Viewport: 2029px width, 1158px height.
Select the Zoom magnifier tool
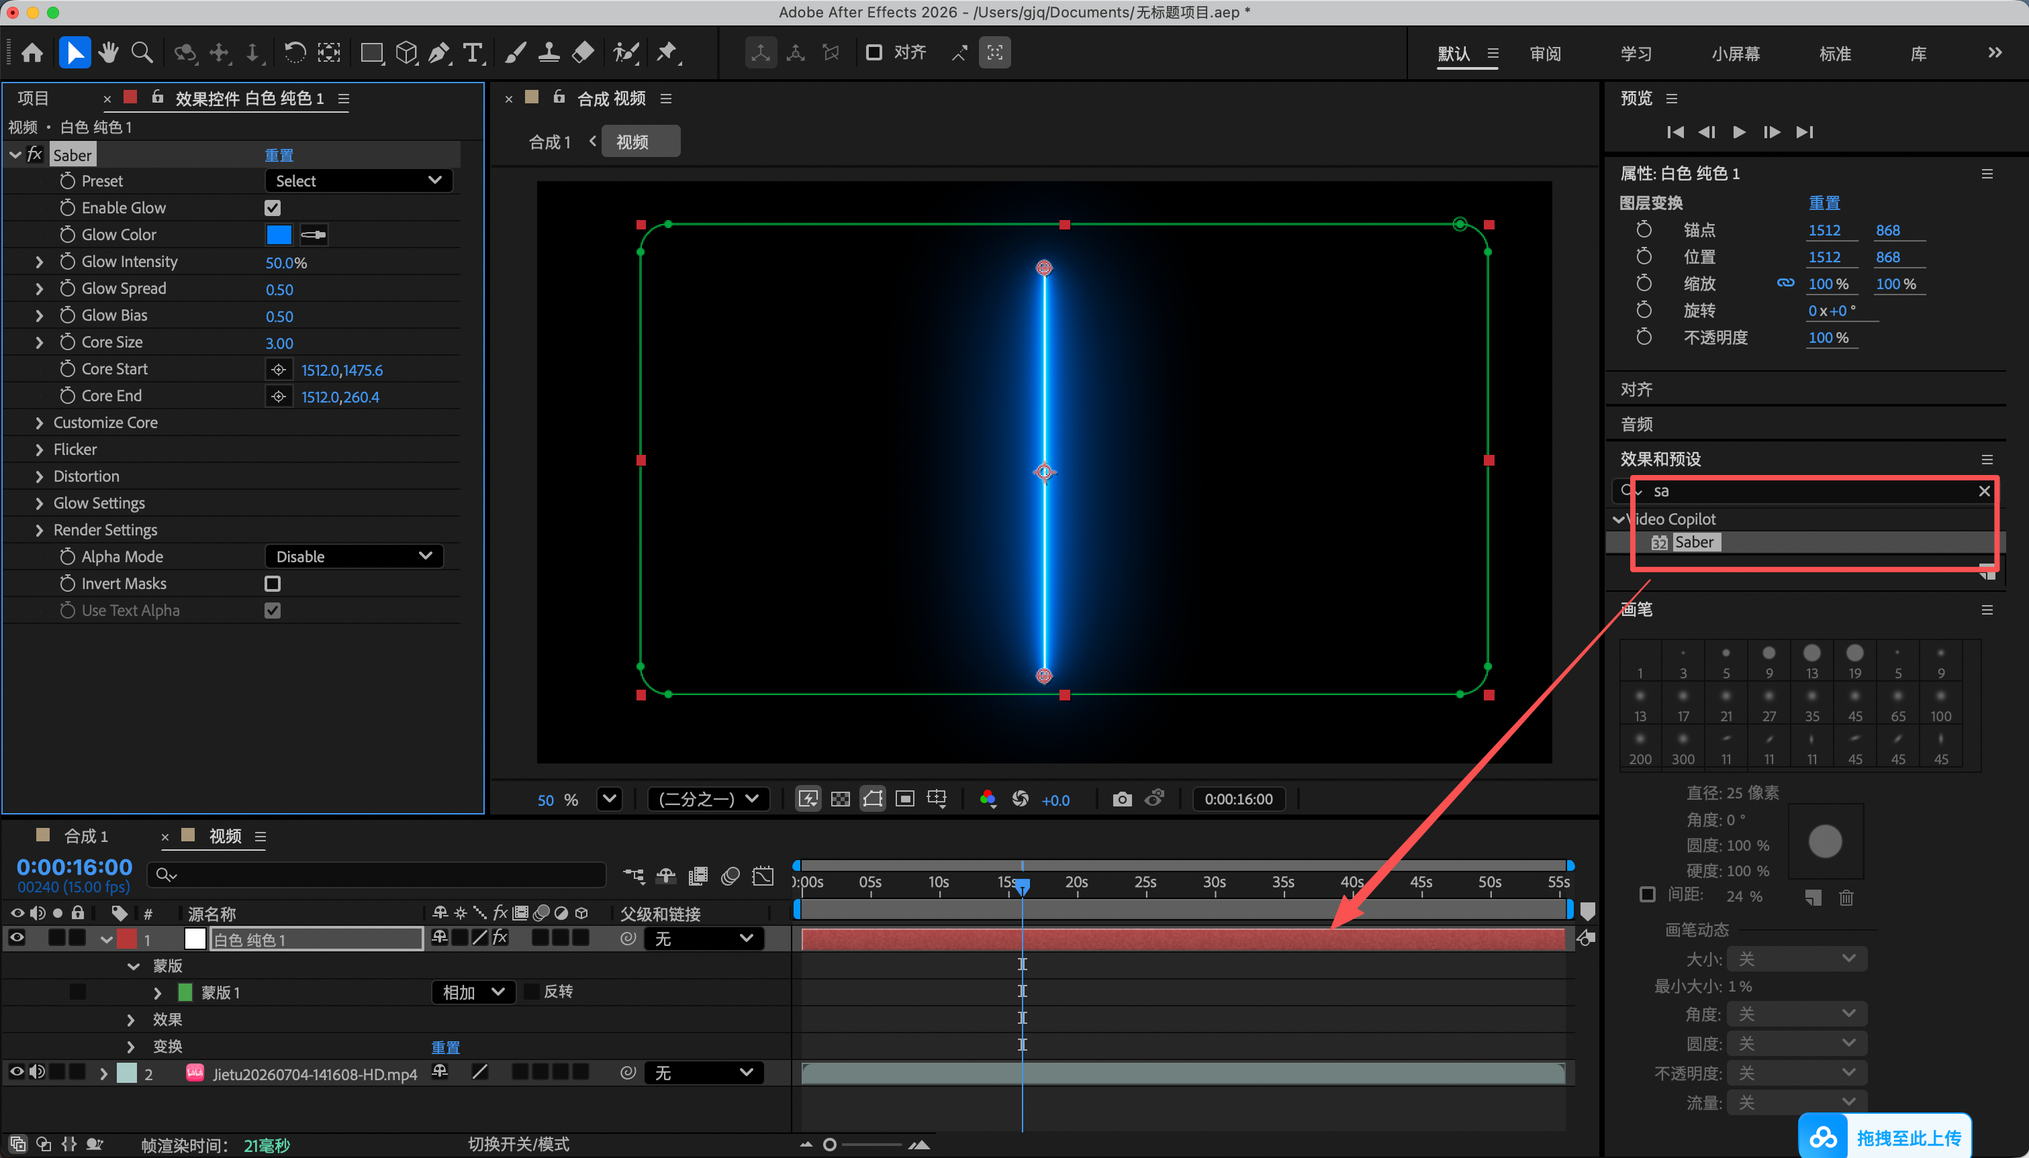(142, 53)
